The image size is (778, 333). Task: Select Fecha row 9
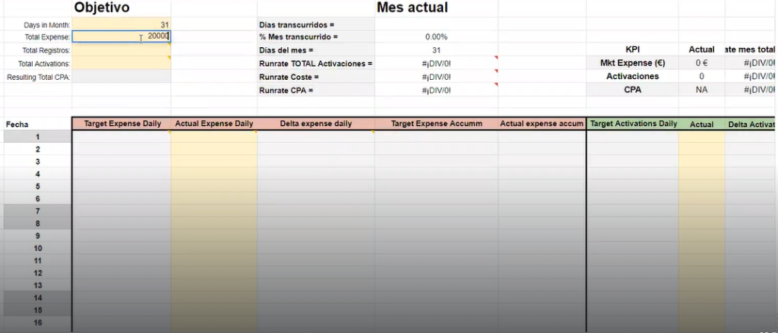pyautogui.click(x=38, y=236)
